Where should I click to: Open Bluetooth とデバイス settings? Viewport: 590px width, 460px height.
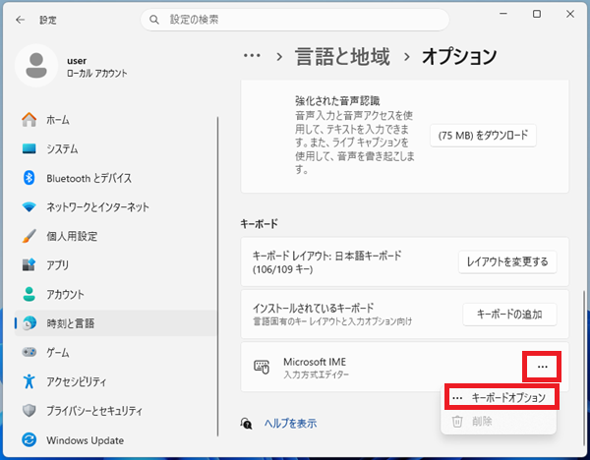[88, 178]
